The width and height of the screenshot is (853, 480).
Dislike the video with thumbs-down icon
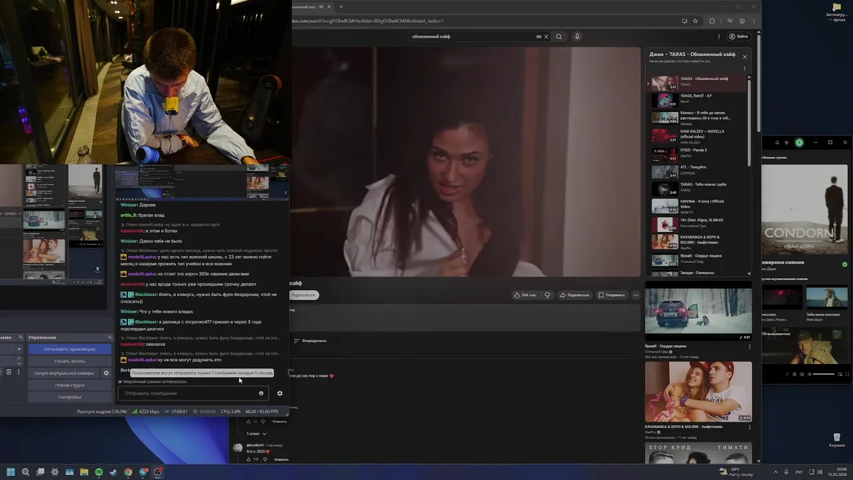tap(547, 295)
